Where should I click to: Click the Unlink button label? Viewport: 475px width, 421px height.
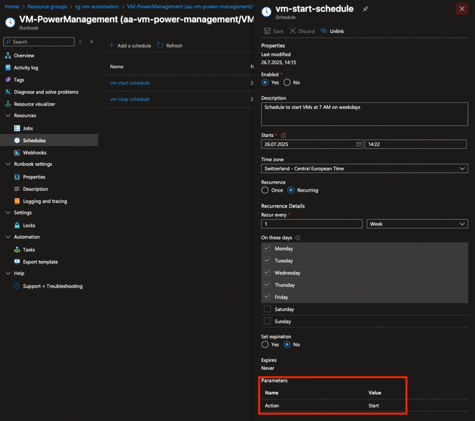coord(337,31)
